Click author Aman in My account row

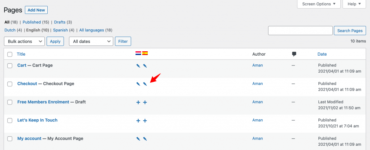coord(257,139)
